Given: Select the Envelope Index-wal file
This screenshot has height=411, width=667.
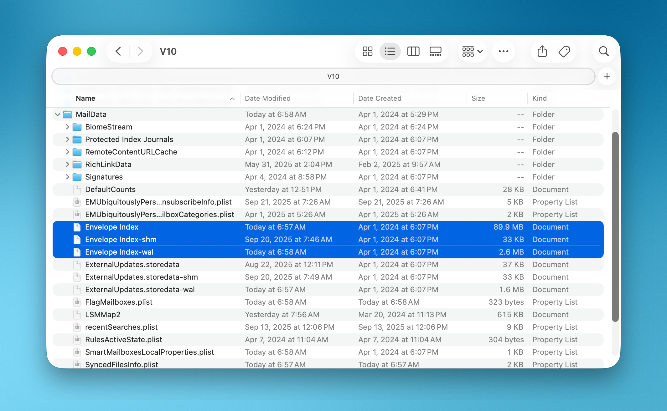Looking at the screenshot, I should [119, 252].
